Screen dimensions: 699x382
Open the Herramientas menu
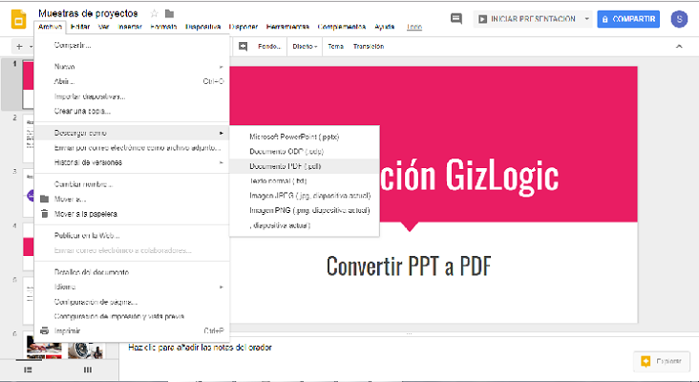[x=287, y=27]
